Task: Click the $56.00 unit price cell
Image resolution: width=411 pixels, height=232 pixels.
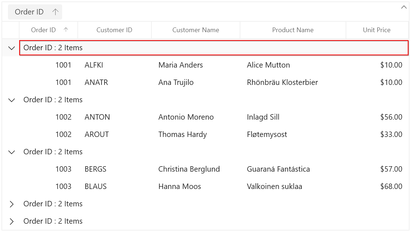Action: coord(377,117)
